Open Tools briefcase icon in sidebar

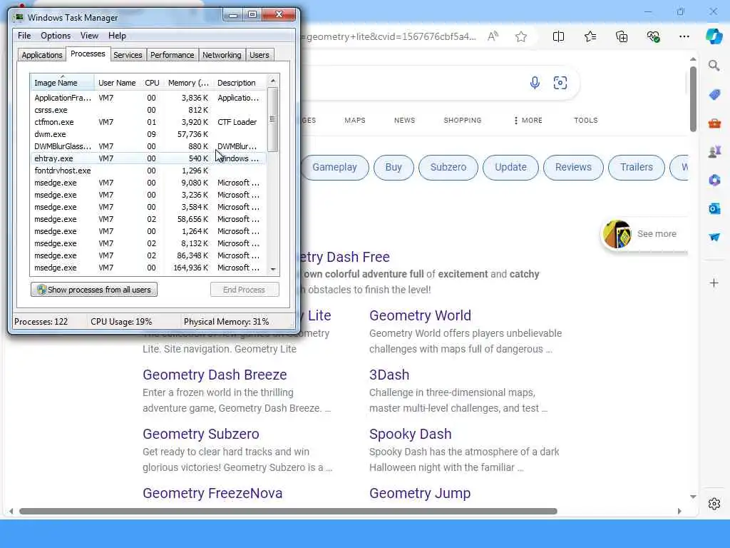[x=714, y=123]
